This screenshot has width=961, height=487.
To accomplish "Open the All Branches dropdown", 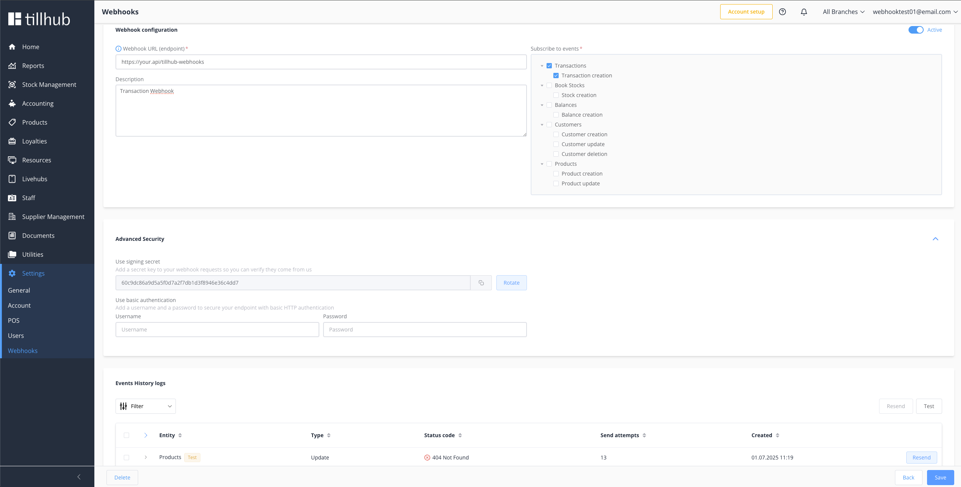I will (844, 12).
